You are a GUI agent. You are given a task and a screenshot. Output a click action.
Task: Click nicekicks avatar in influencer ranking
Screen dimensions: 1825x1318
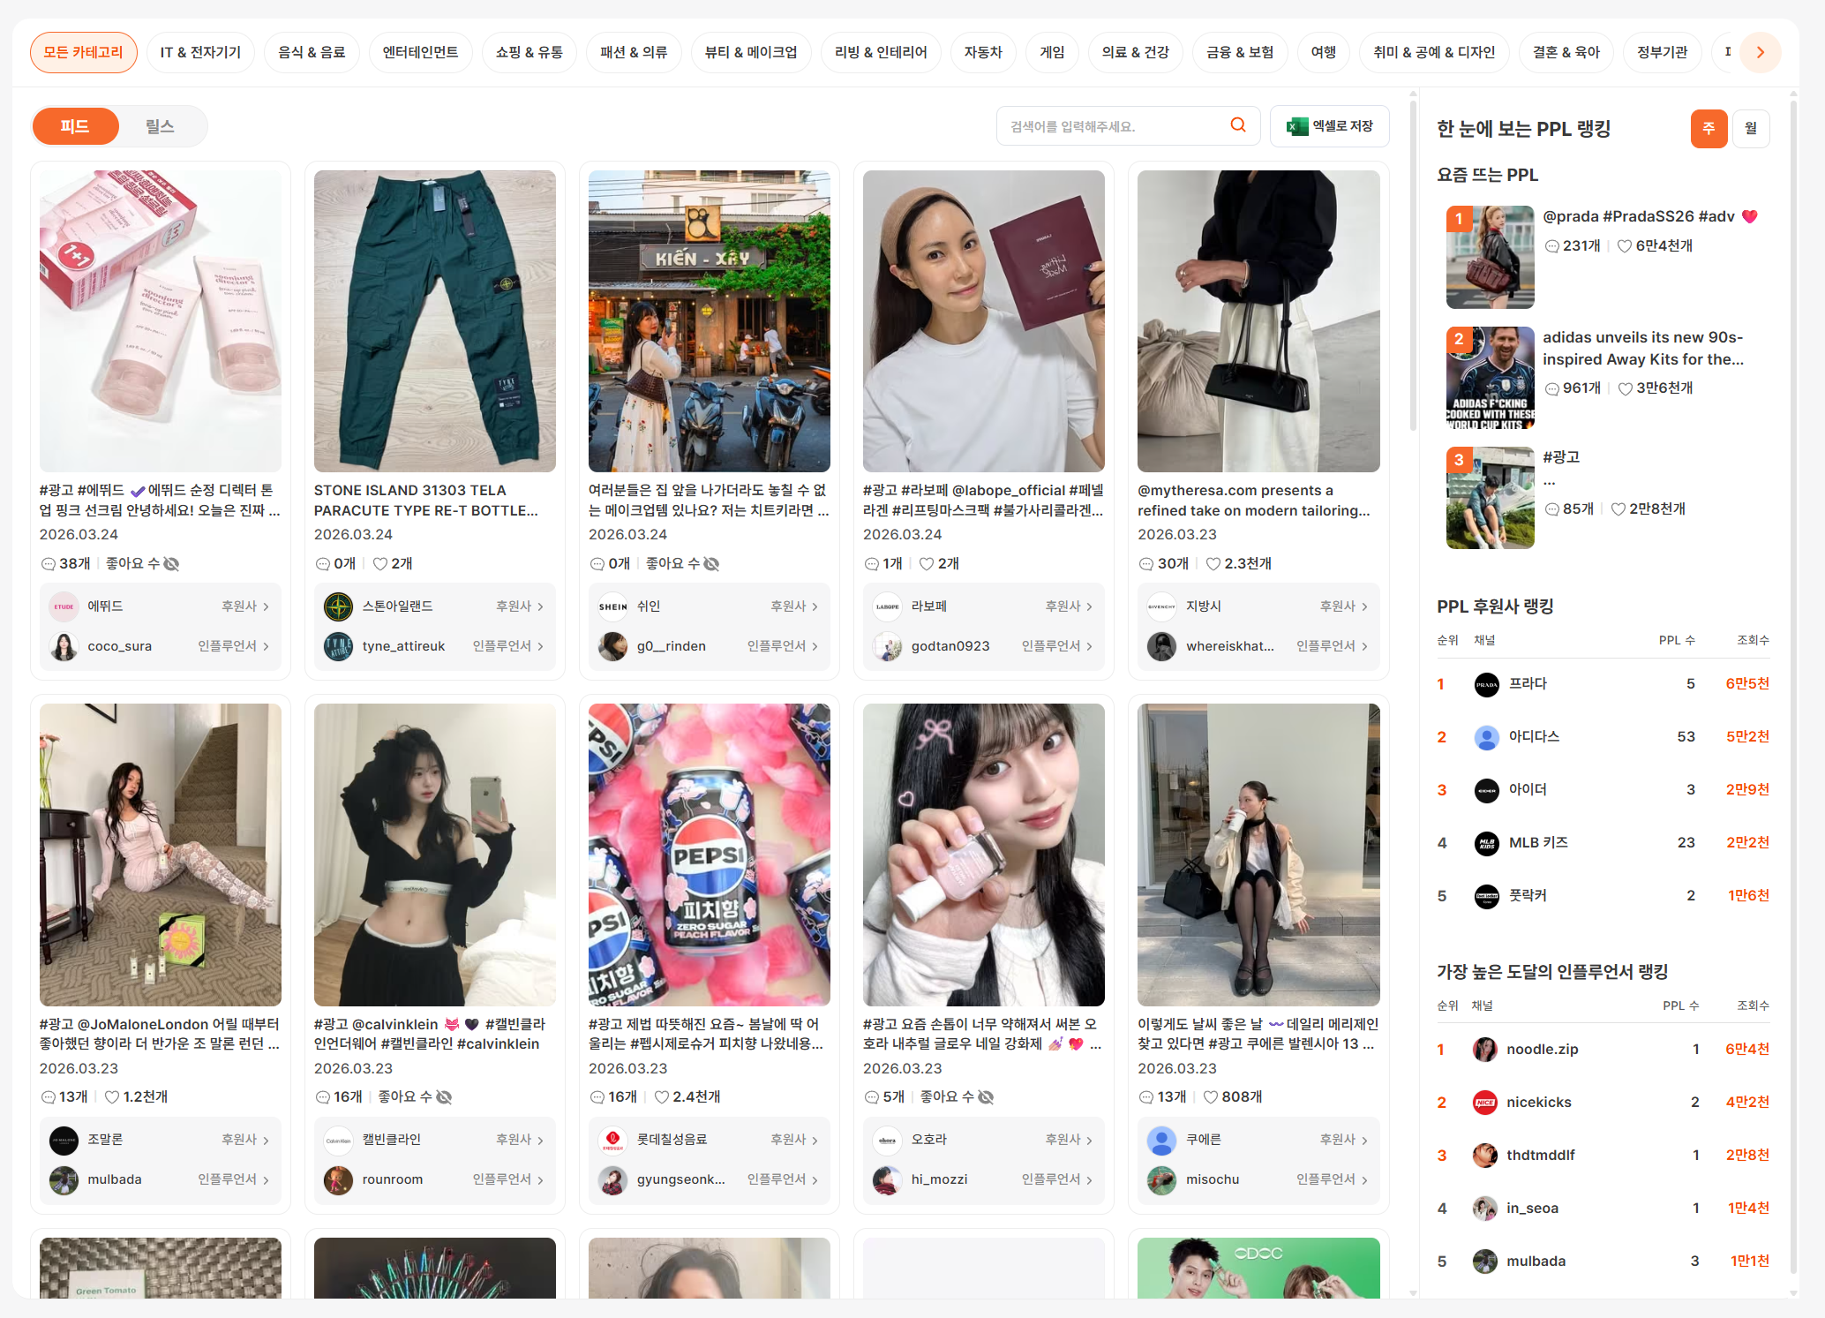(1485, 1102)
